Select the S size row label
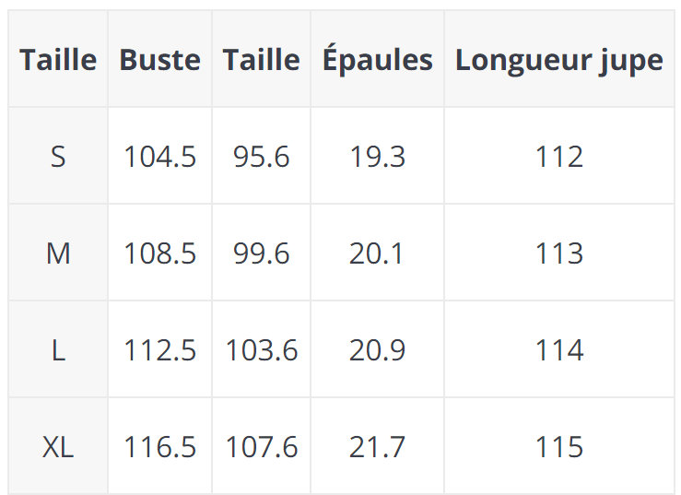 point(58,157)
